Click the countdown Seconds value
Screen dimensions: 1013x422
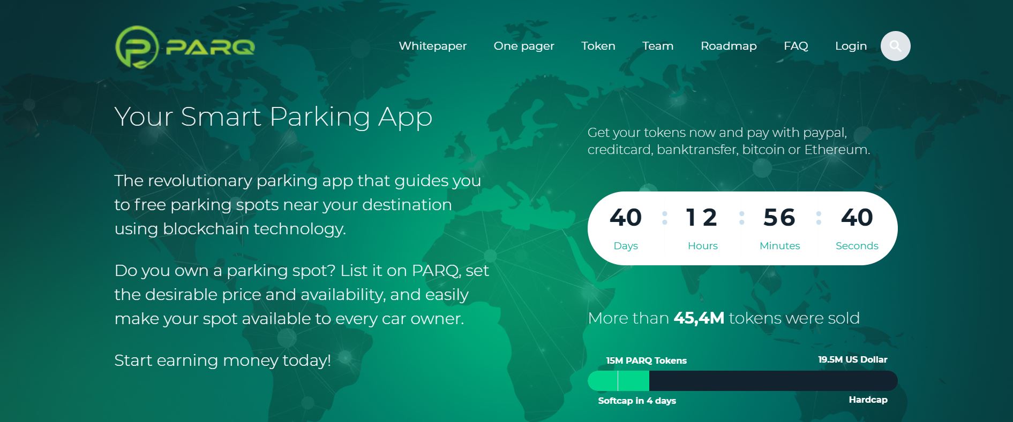point(857,217)
